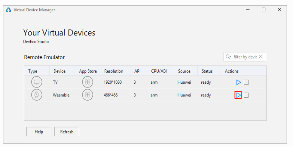This screenshot has width=293, height=147.
Task: Click the arm value in Wearable row
Action: (x=154, y=95)
